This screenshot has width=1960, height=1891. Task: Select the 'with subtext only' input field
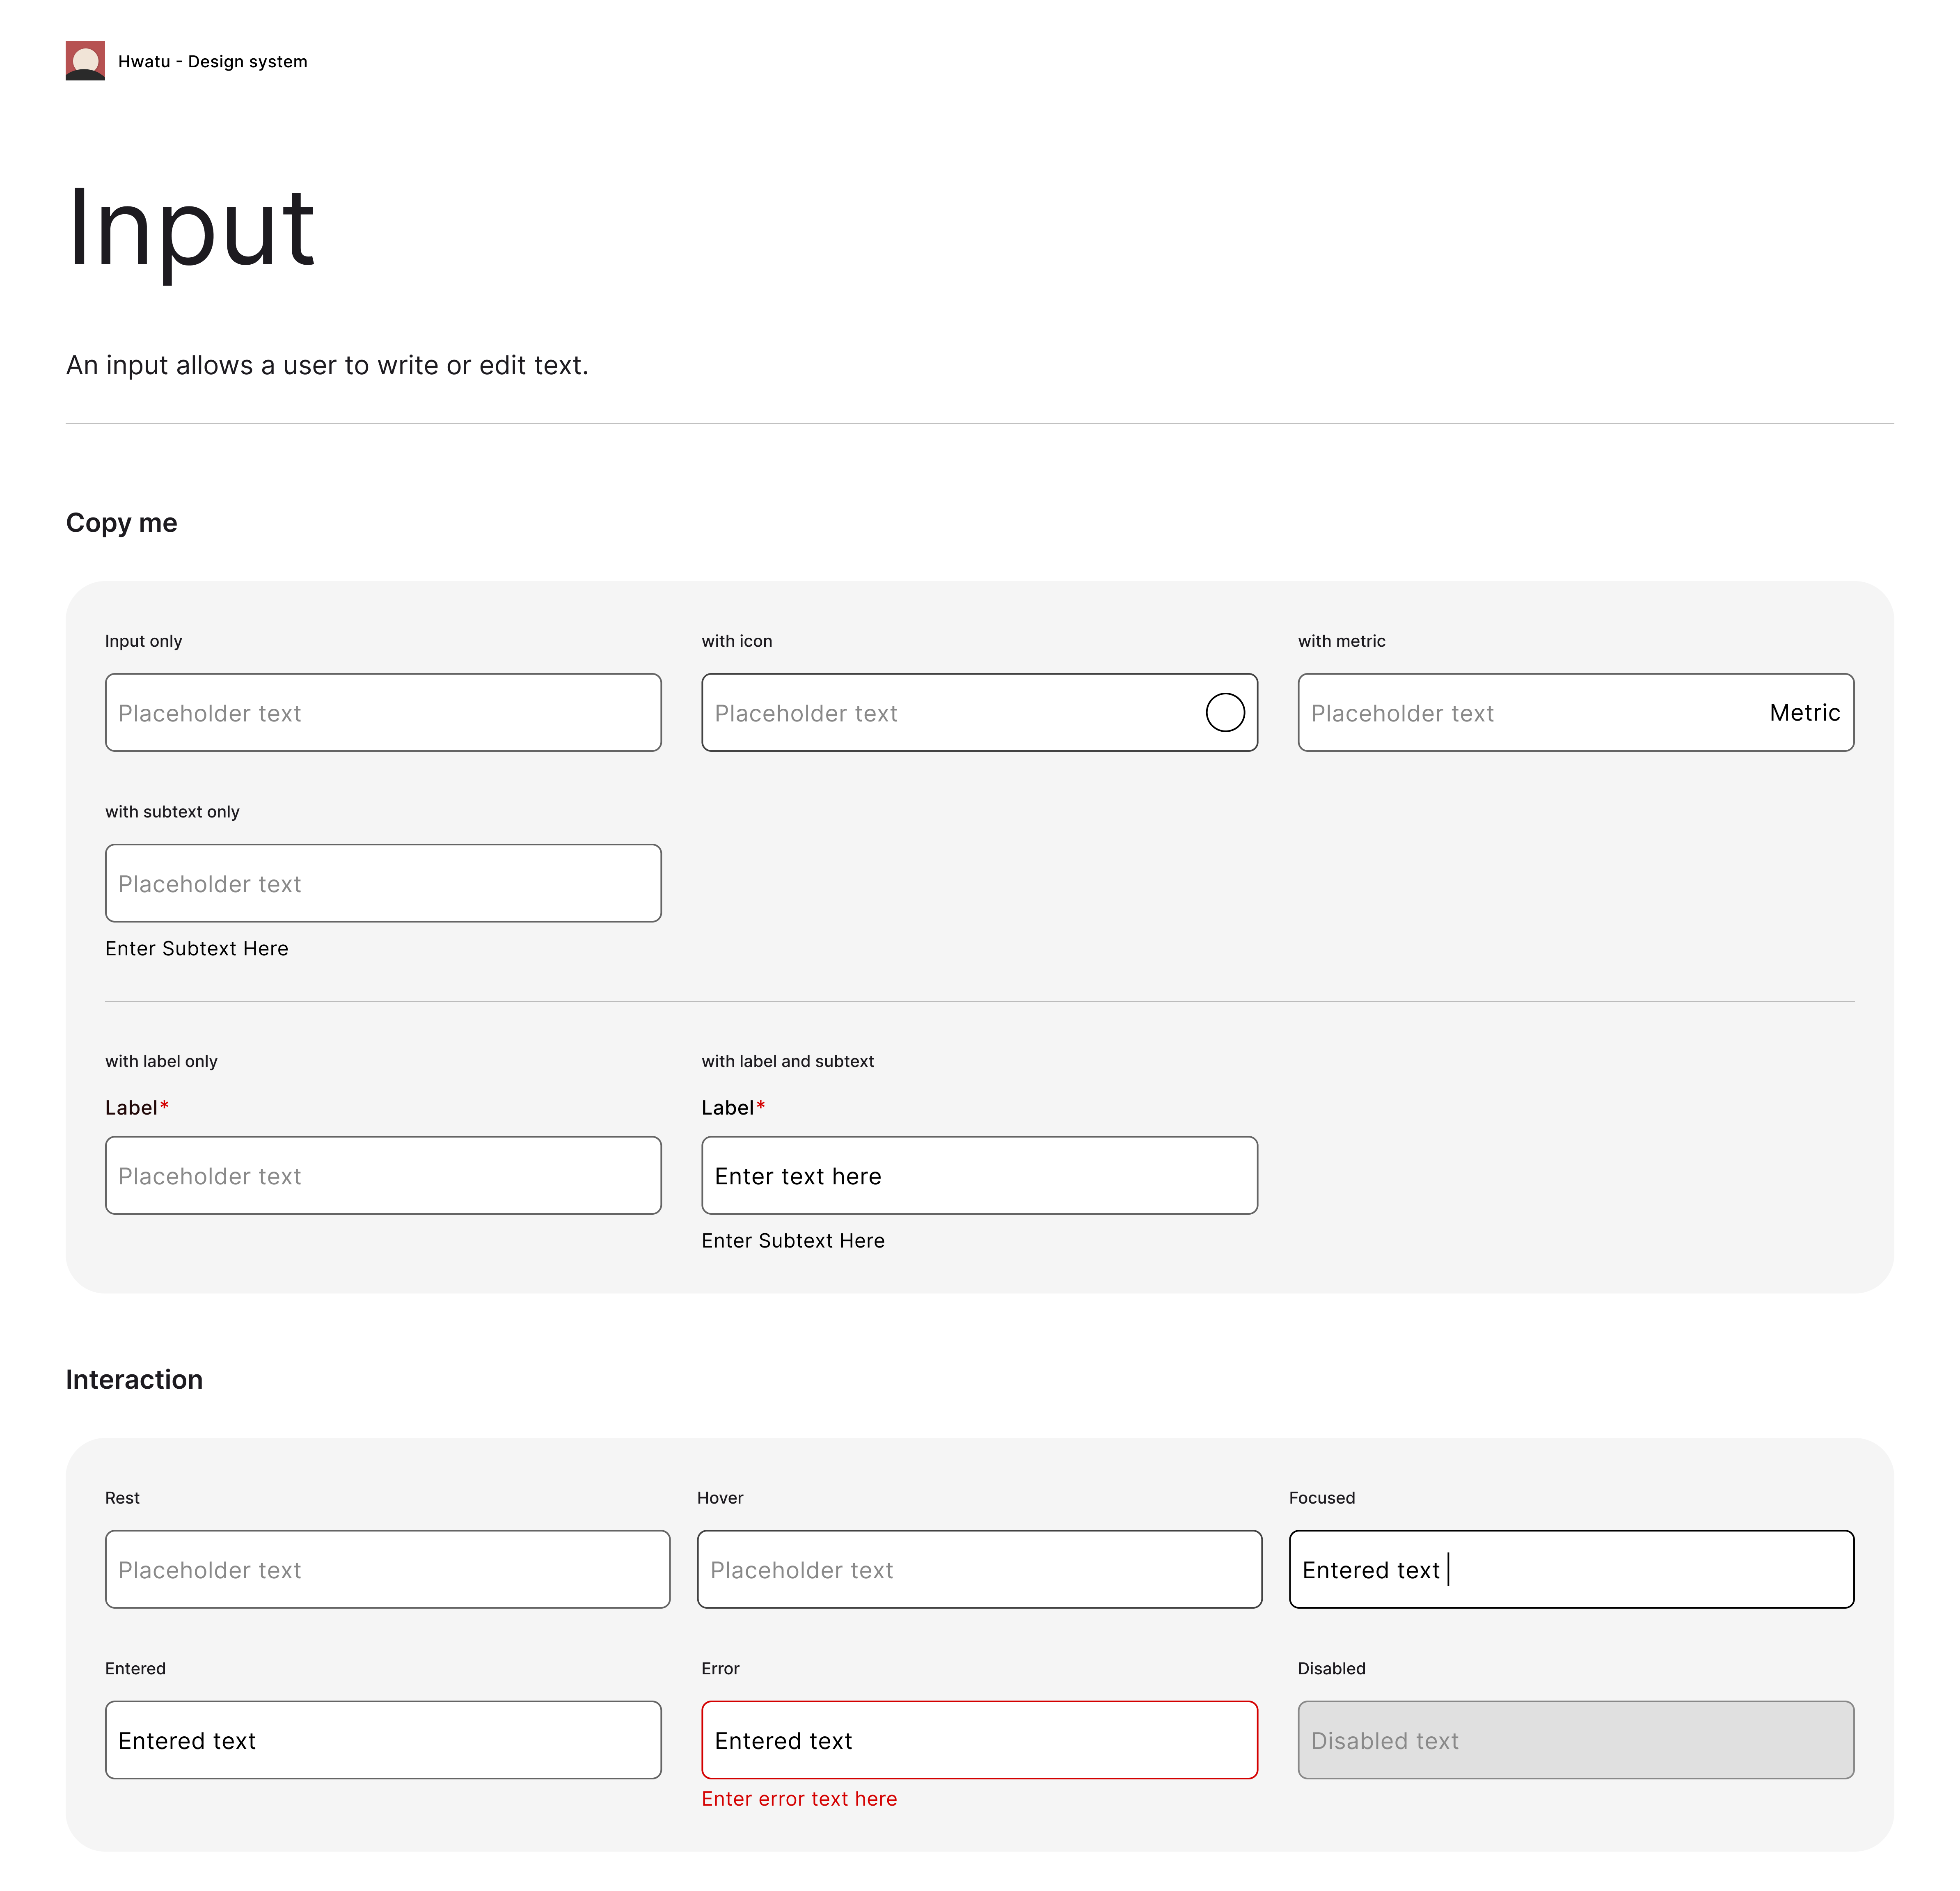(x=383, y=884)
